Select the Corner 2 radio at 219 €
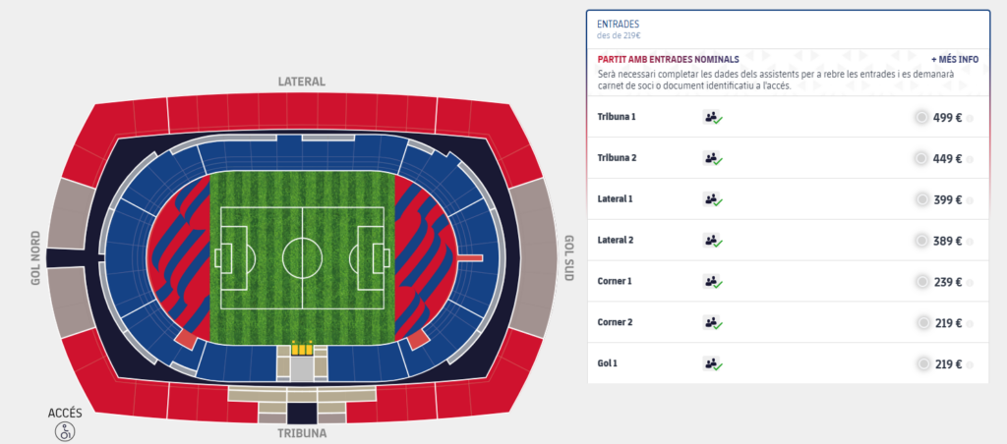This screenshot has width=1007, height=444. (923, 323)
